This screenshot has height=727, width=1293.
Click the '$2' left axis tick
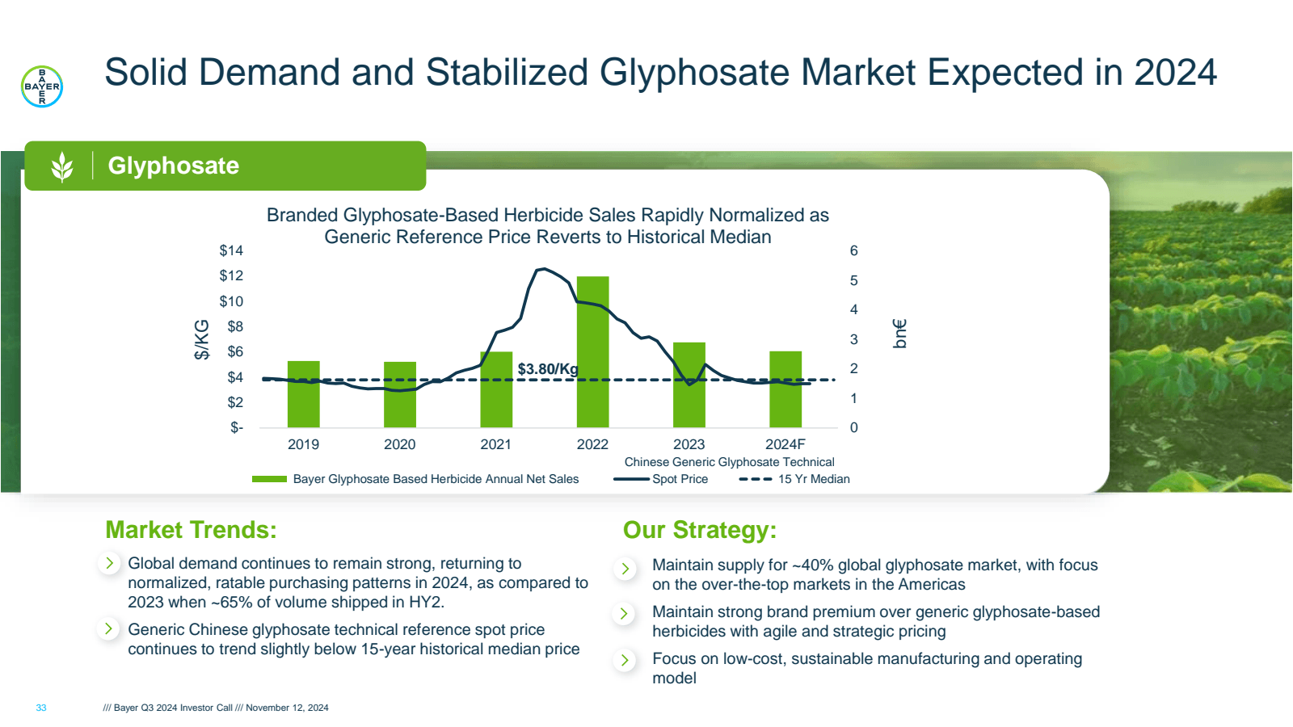point(235,402)
